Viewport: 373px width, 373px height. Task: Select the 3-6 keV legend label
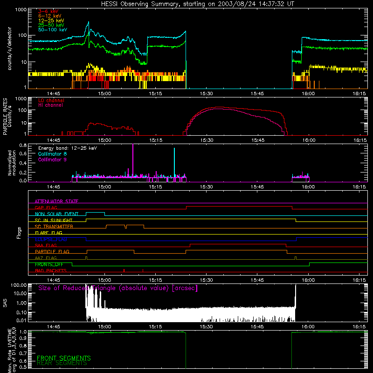tap(48, 11)
